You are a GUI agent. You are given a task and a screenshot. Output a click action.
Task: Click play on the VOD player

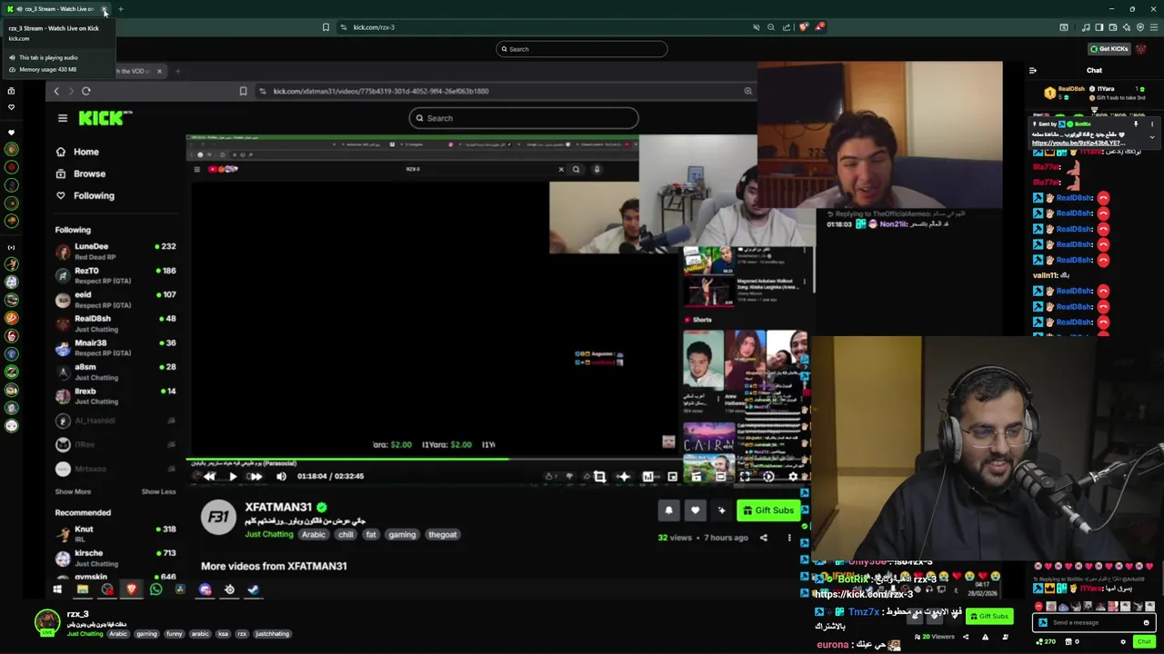(x=233, y=476)
